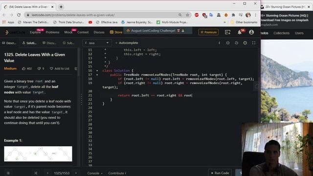This screenshot has width=313, height=176.
Task: Switch to the Submissions tab
Action: pyautogui.click(x=68, y=43)
